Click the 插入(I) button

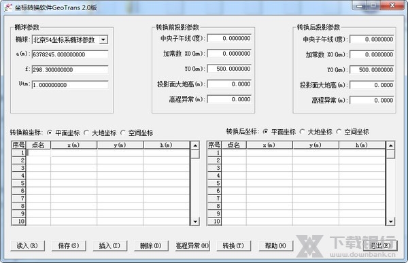(x=109, y=246)
